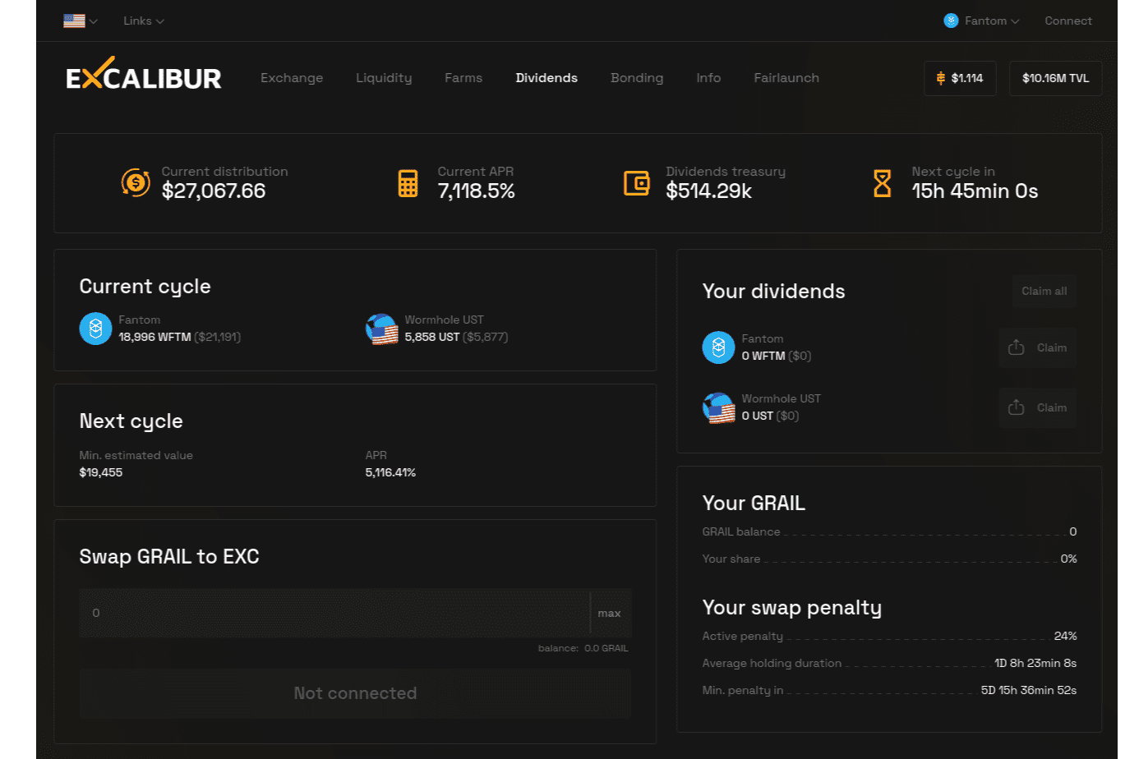Click the Claim button for Wormhole UST dividends
This screenshot has width=1139, height=759.
(1037, 407)
